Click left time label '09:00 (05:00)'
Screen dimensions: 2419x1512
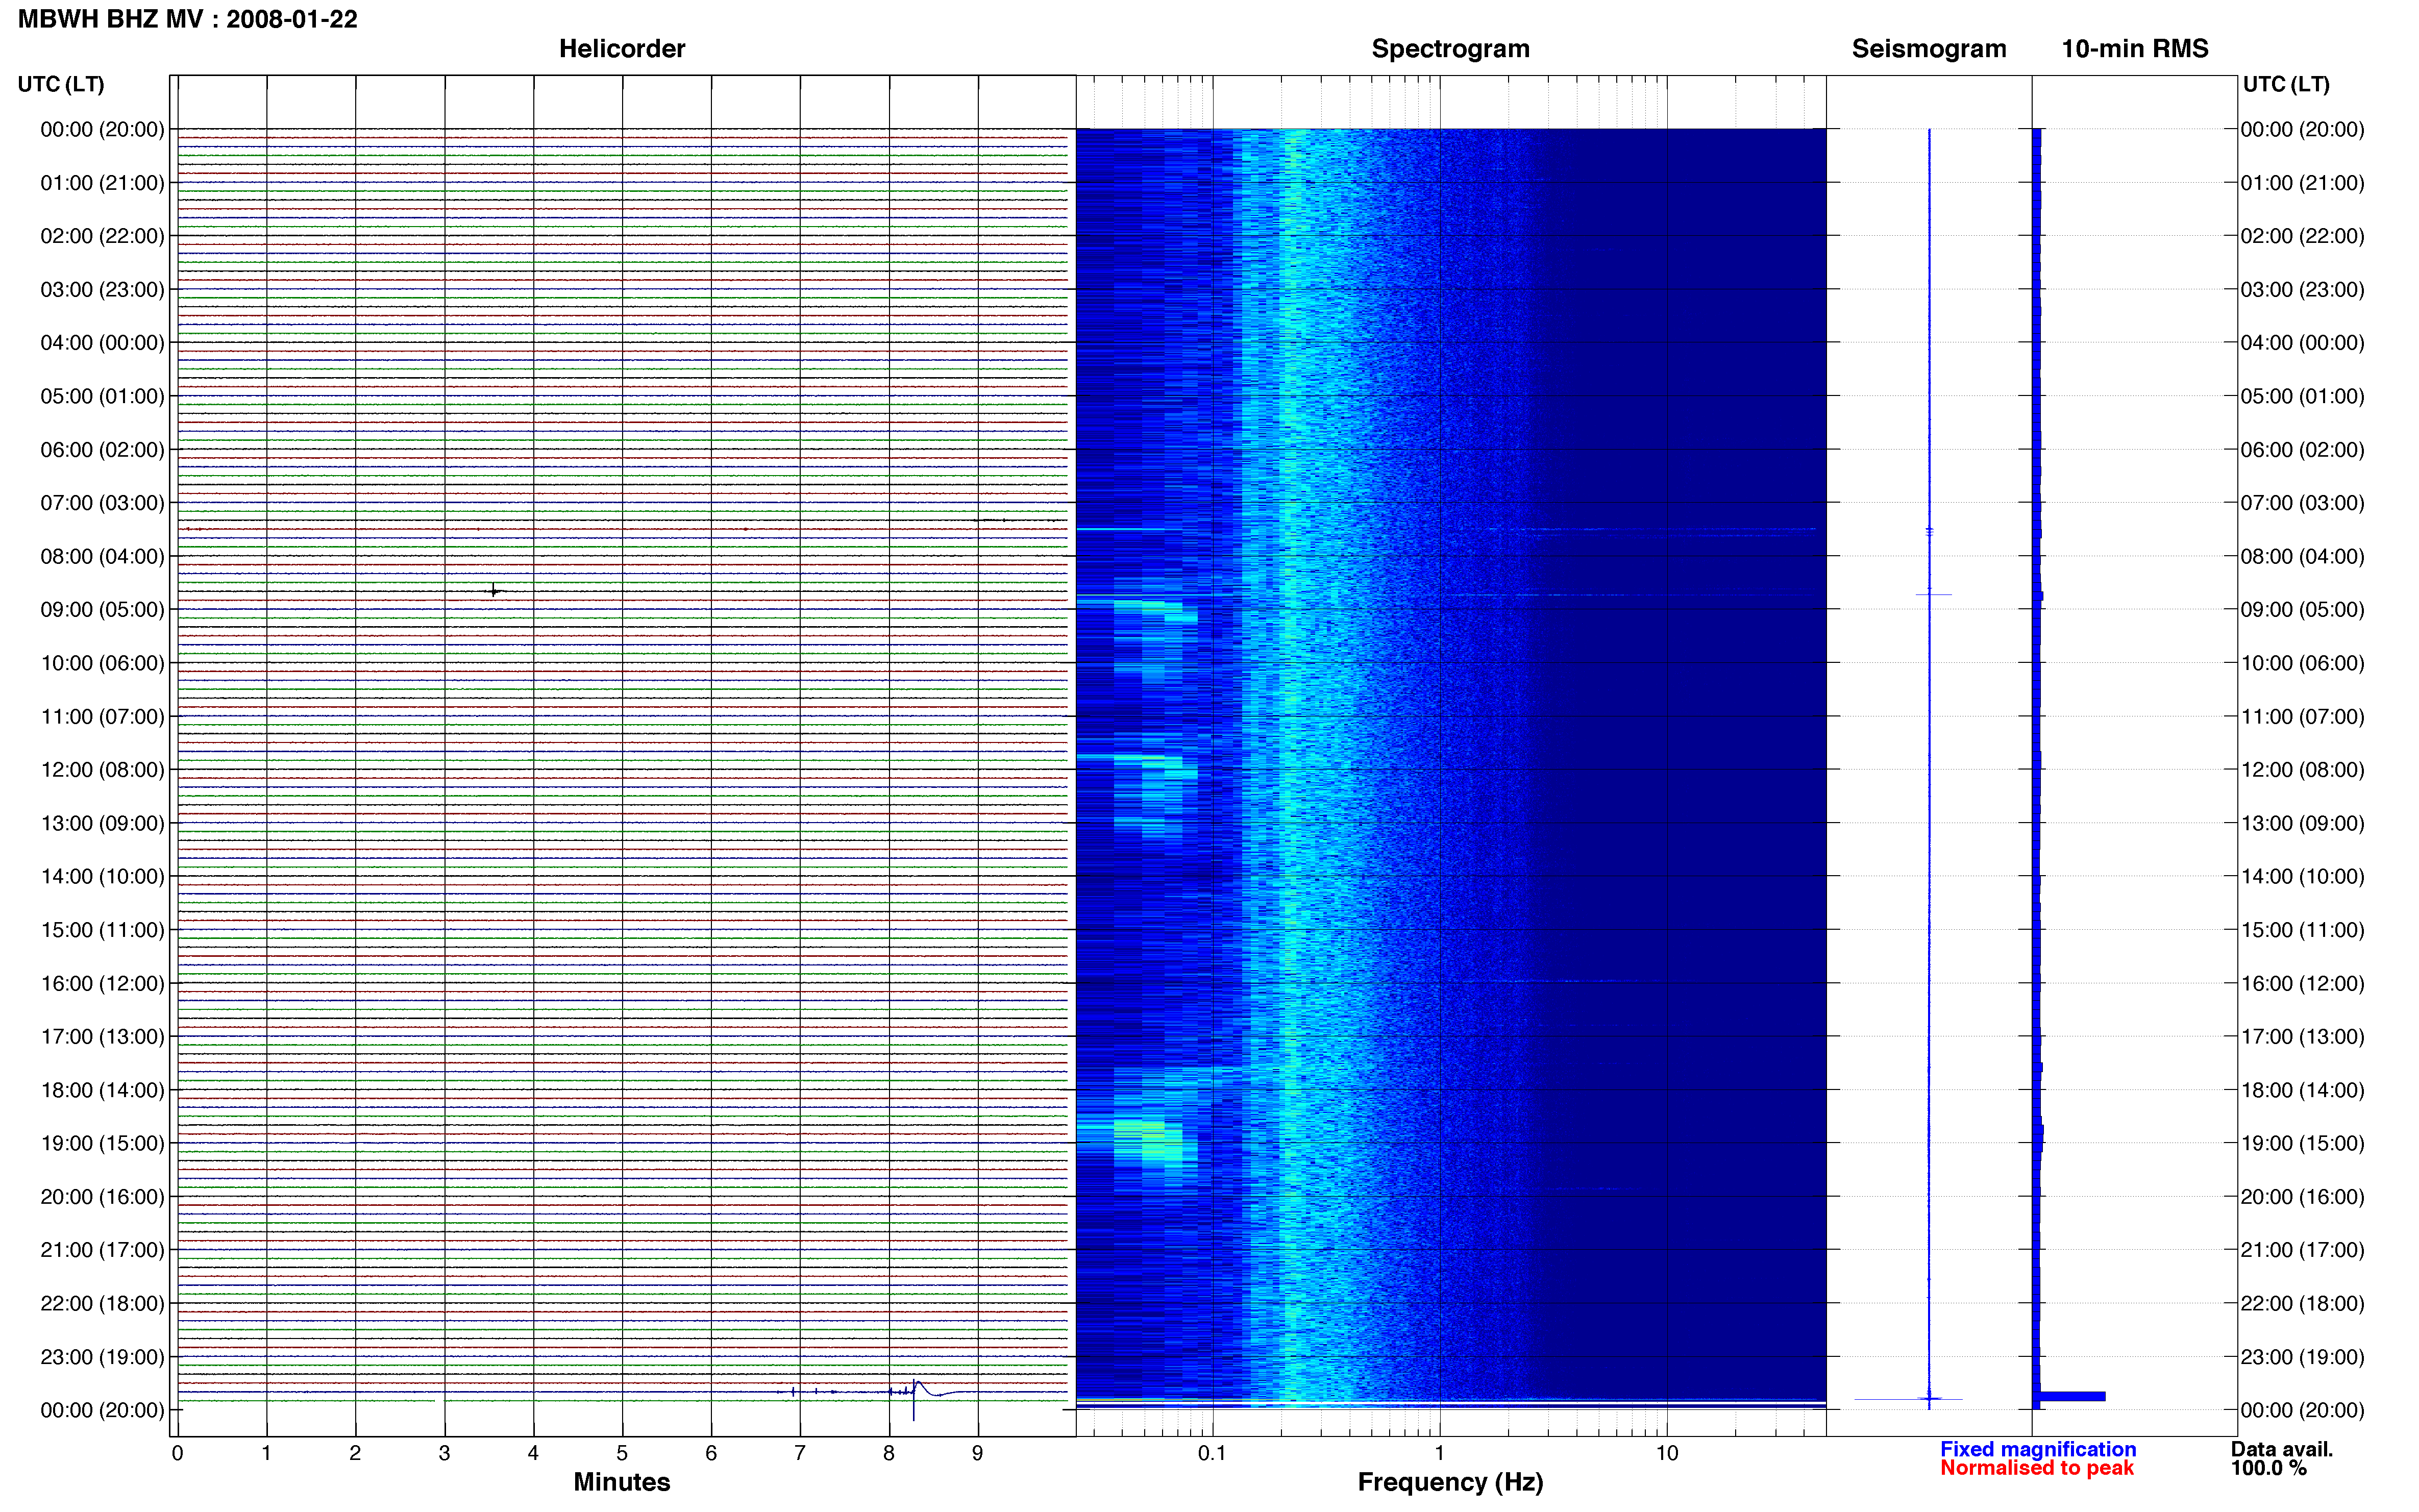(102, 610)
